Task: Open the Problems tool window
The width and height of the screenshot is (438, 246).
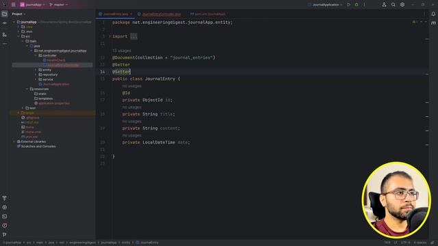Action: pos(5,225)
